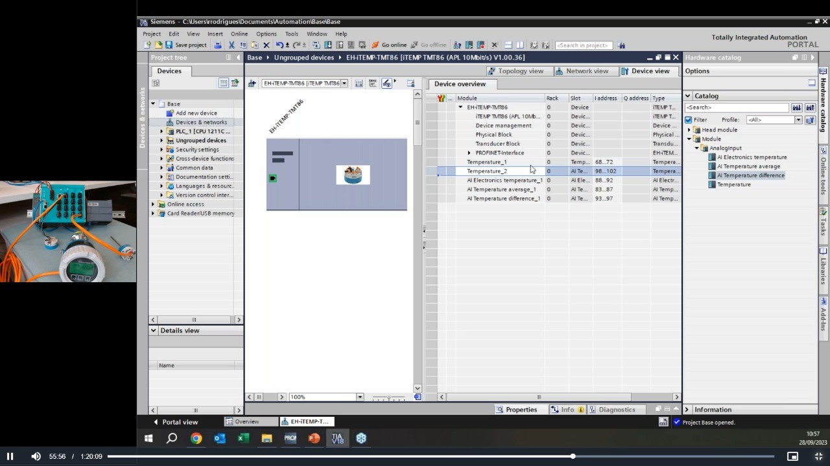Collapse EH-iTEMP-TMT86 row in device overview
Screen dimensions: 830x466
tap(461, 107)
